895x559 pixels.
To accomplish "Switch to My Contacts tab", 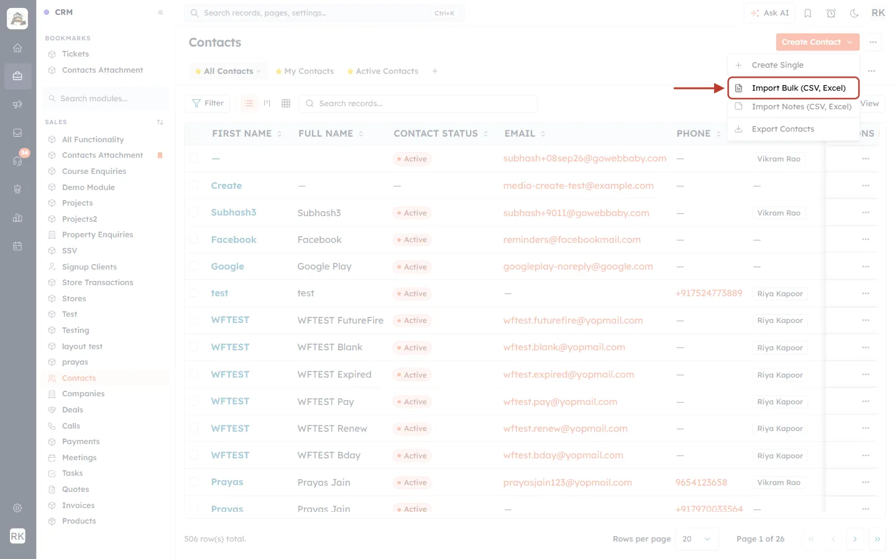I will pos(305,71).
